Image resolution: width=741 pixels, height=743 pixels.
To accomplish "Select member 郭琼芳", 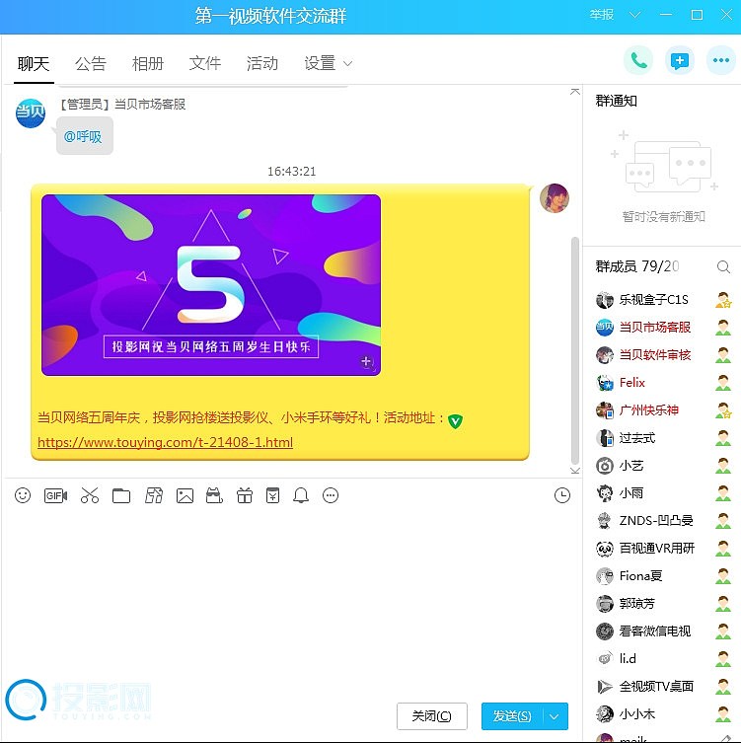I will tap(663, 603).
